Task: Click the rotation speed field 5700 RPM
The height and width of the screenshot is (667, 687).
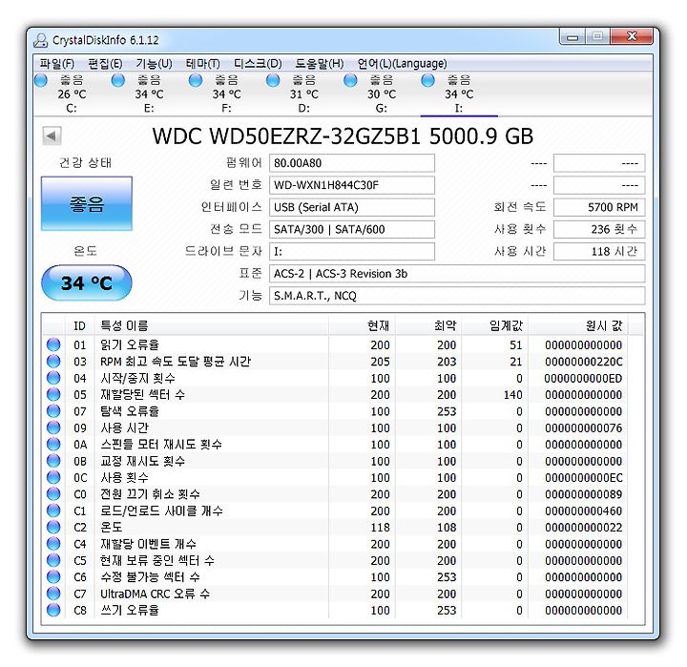Action: (x=599, y=207)
